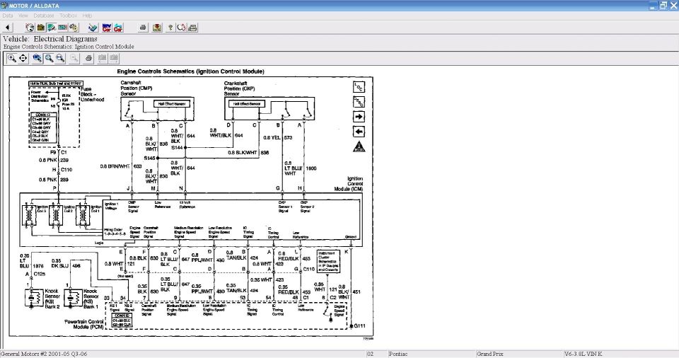Viewport: 679px width, 358px height.
Task: Click the grayed-out zoom-out magnifier icon
Action: click(74, 58)
